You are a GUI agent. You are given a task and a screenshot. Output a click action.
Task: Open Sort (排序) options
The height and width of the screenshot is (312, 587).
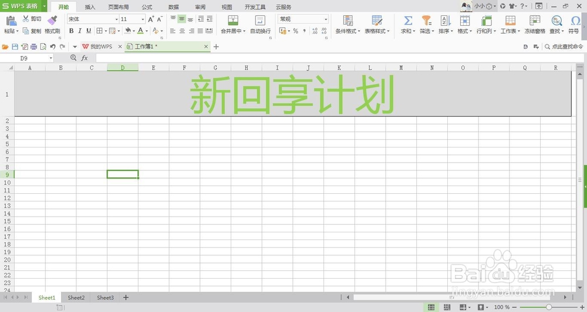point(446,25)
